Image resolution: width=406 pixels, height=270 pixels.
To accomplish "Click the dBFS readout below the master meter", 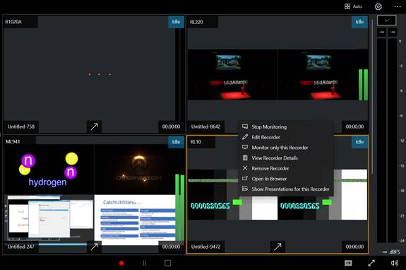I will [x=390, y=252].
